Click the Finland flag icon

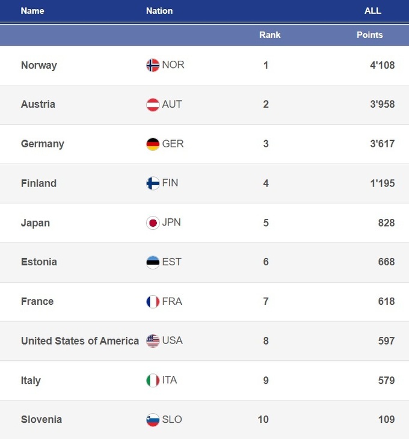pyautogui.click(x=153, y=183)
